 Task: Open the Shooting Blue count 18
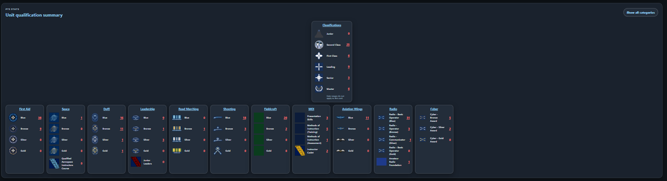[x=244, y=118]
